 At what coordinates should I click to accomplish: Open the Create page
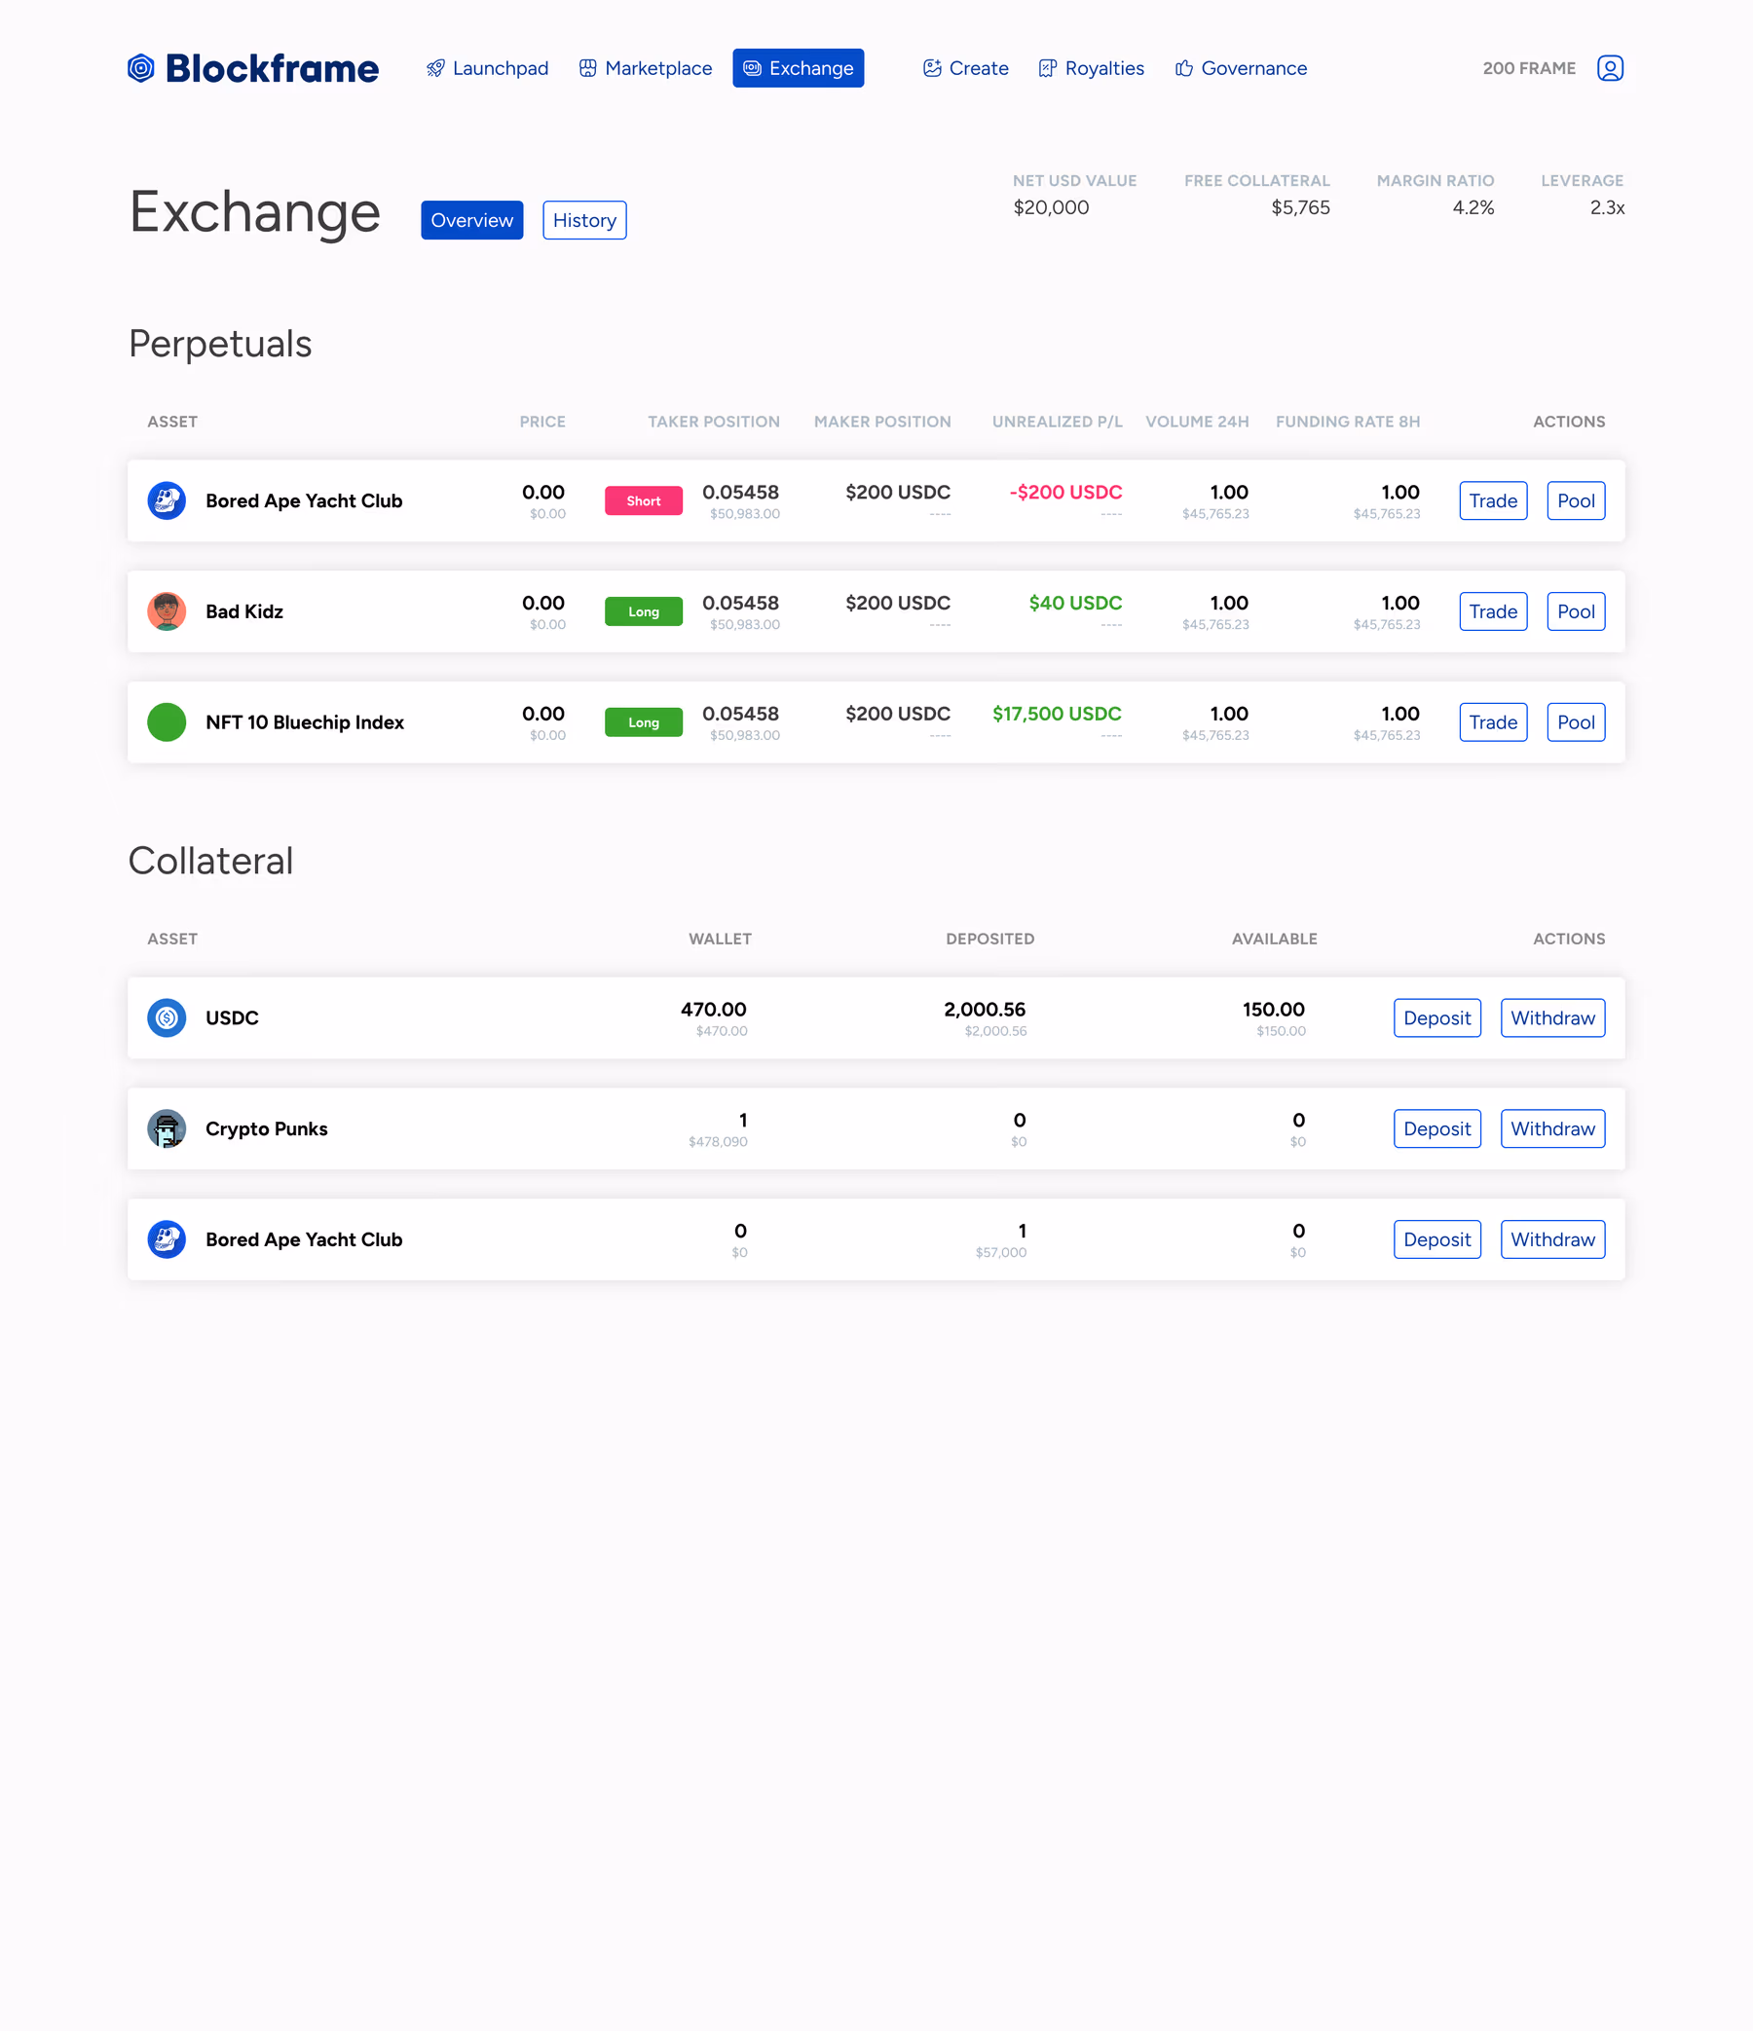[x=966, y=67]
